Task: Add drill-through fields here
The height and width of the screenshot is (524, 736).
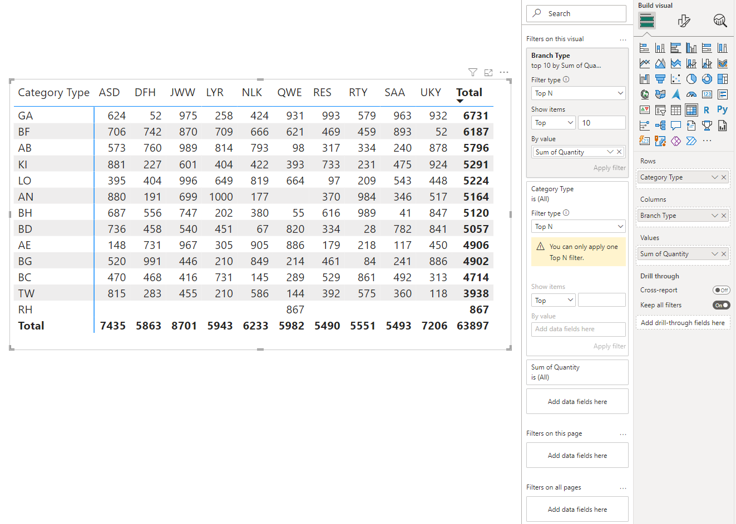Action: (683, 323)
